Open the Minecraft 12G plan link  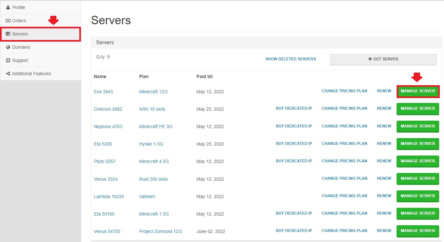click(x=153, y=91)
